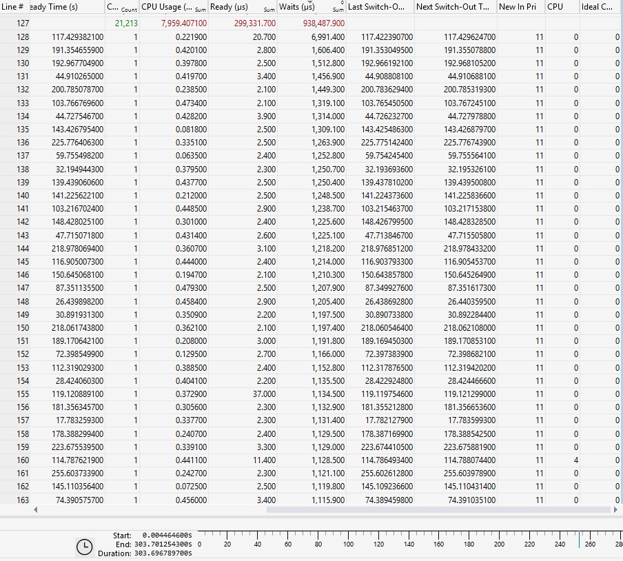Click the sort arrow on Waits column

(x=310, y=2)
